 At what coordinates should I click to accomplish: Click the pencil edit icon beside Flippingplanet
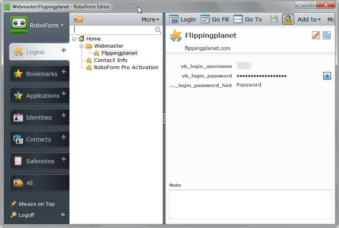[x=316, y=35]
